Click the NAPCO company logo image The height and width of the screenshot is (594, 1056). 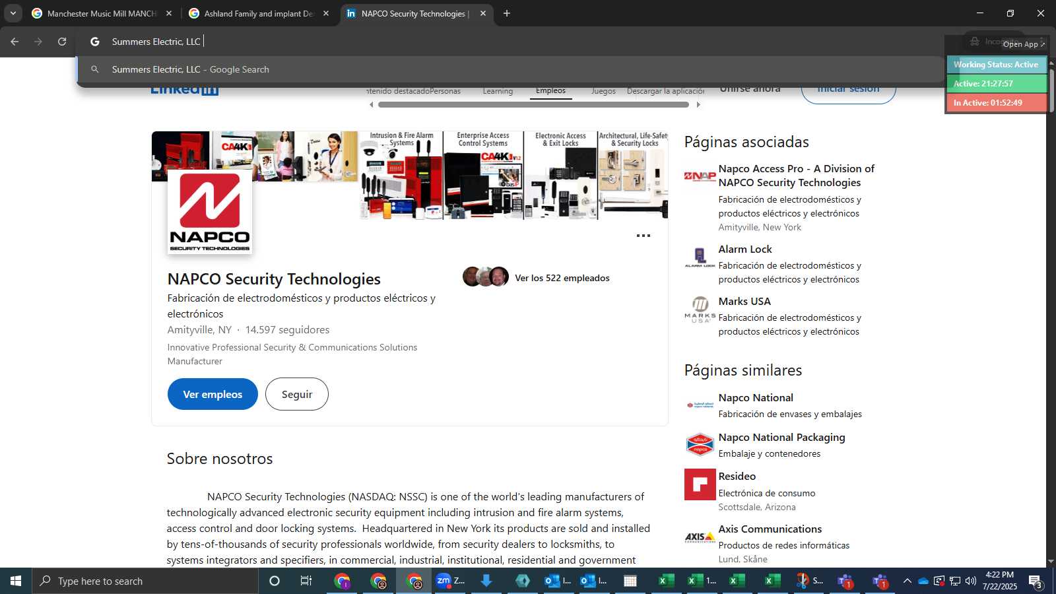coord(210,212)
